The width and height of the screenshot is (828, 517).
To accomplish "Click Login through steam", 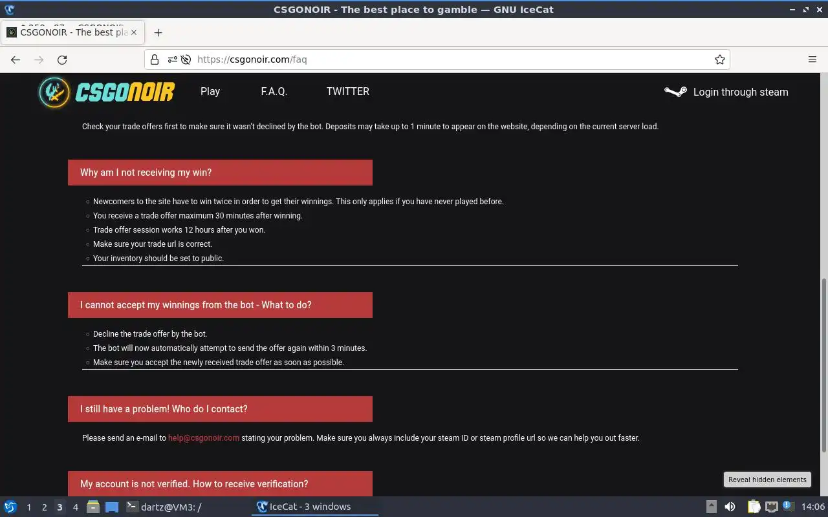I will click(741, 92).
